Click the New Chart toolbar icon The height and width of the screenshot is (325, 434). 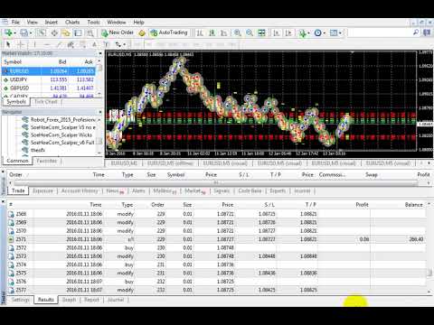[8, 32]
